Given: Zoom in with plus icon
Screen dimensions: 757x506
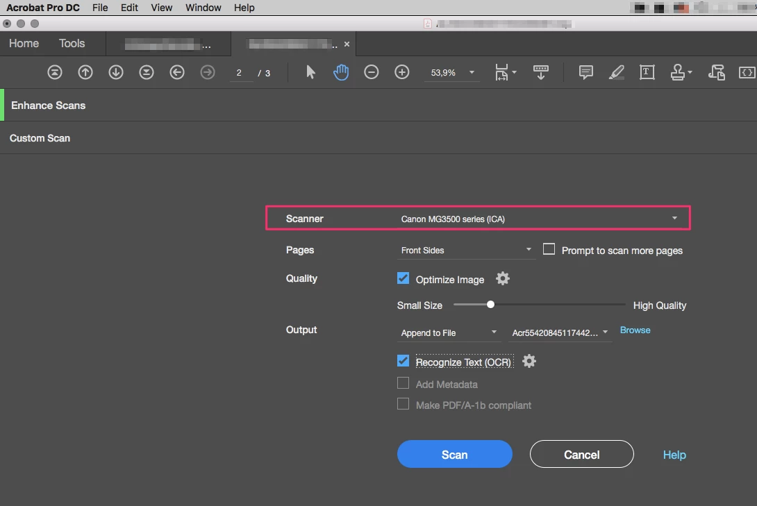Looking at the screenshot, I should tap(401, 72).
